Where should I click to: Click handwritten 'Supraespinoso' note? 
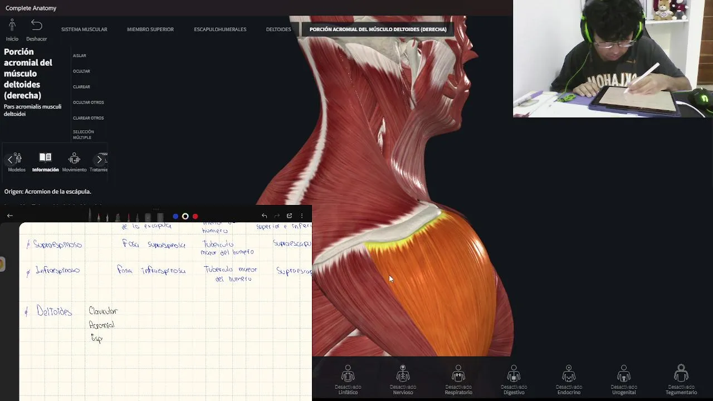(57, 244)
